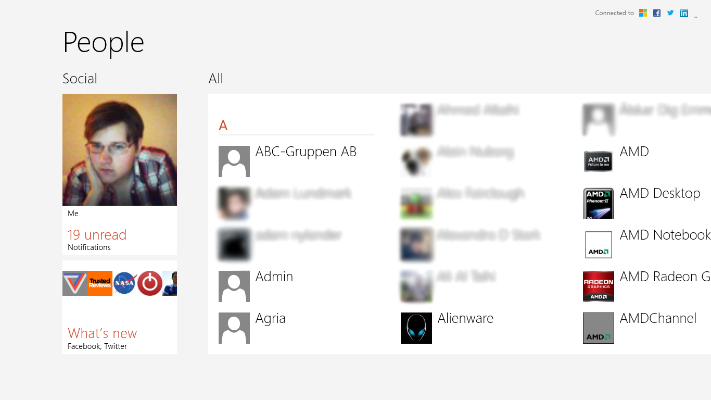
Task: Select the Twitter connected account icon
Action: [x=670, y=13]
